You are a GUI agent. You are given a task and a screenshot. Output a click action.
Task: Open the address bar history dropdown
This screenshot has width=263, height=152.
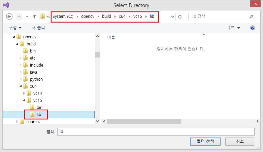pyautogui.click(x=173, y=16)
